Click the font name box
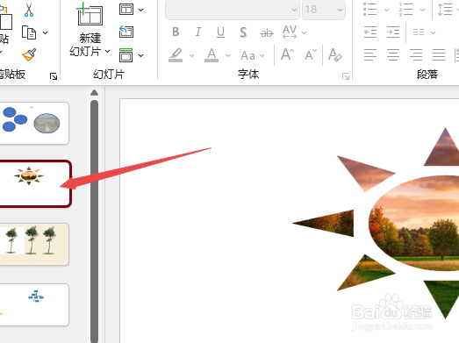 [x=233, y=10]
